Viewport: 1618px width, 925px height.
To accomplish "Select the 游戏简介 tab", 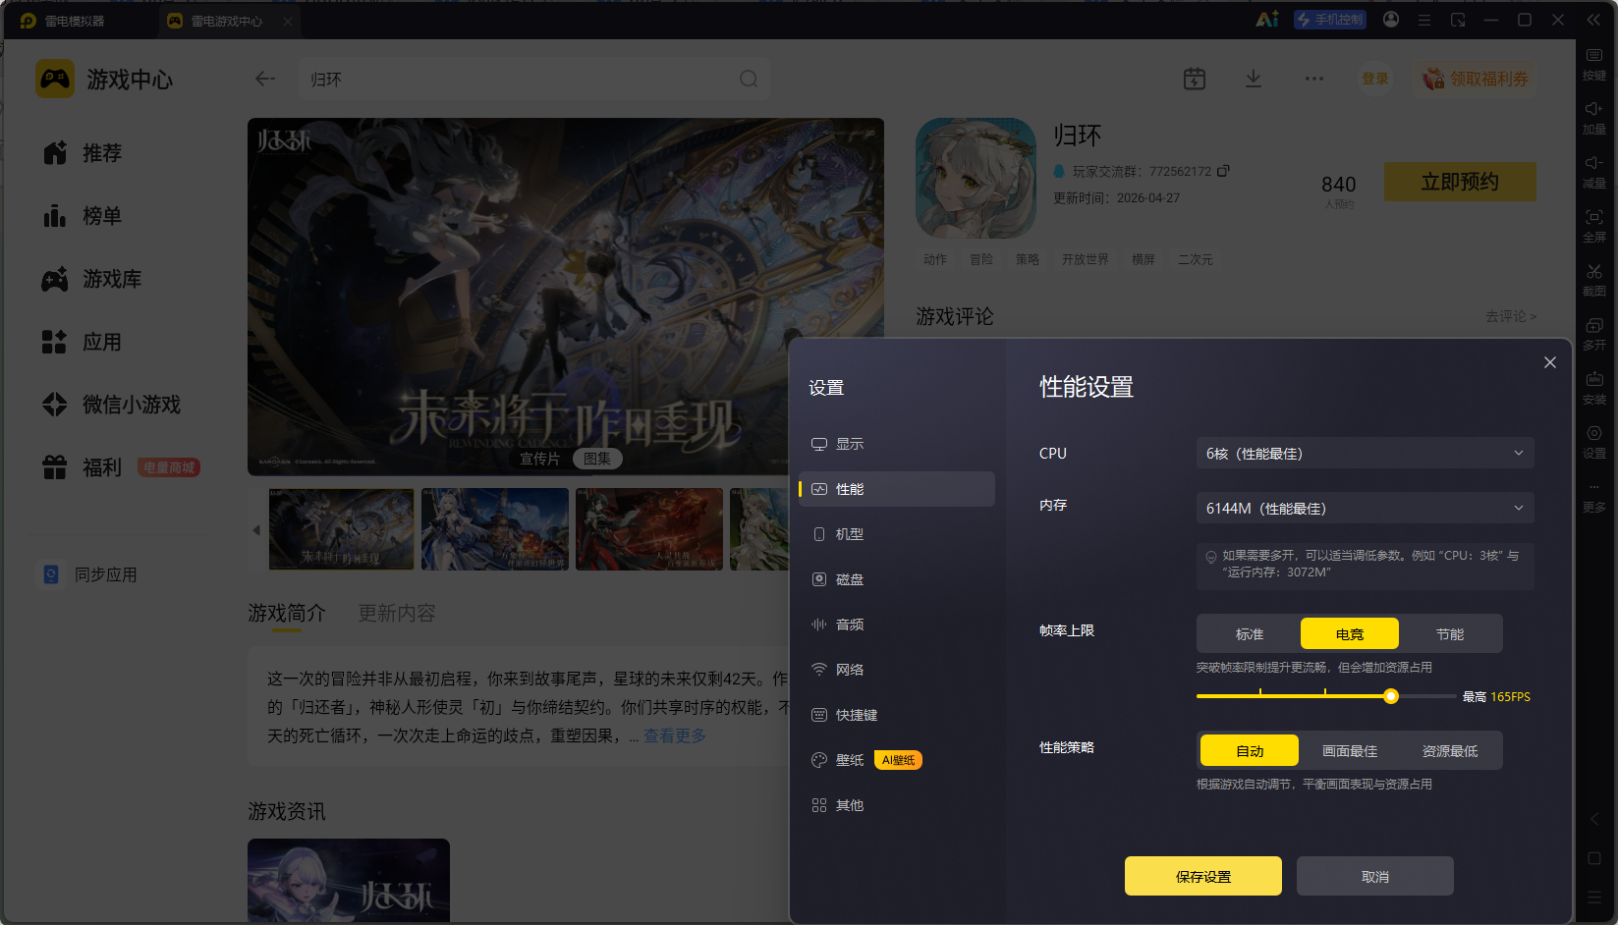I will click(287, 614).
